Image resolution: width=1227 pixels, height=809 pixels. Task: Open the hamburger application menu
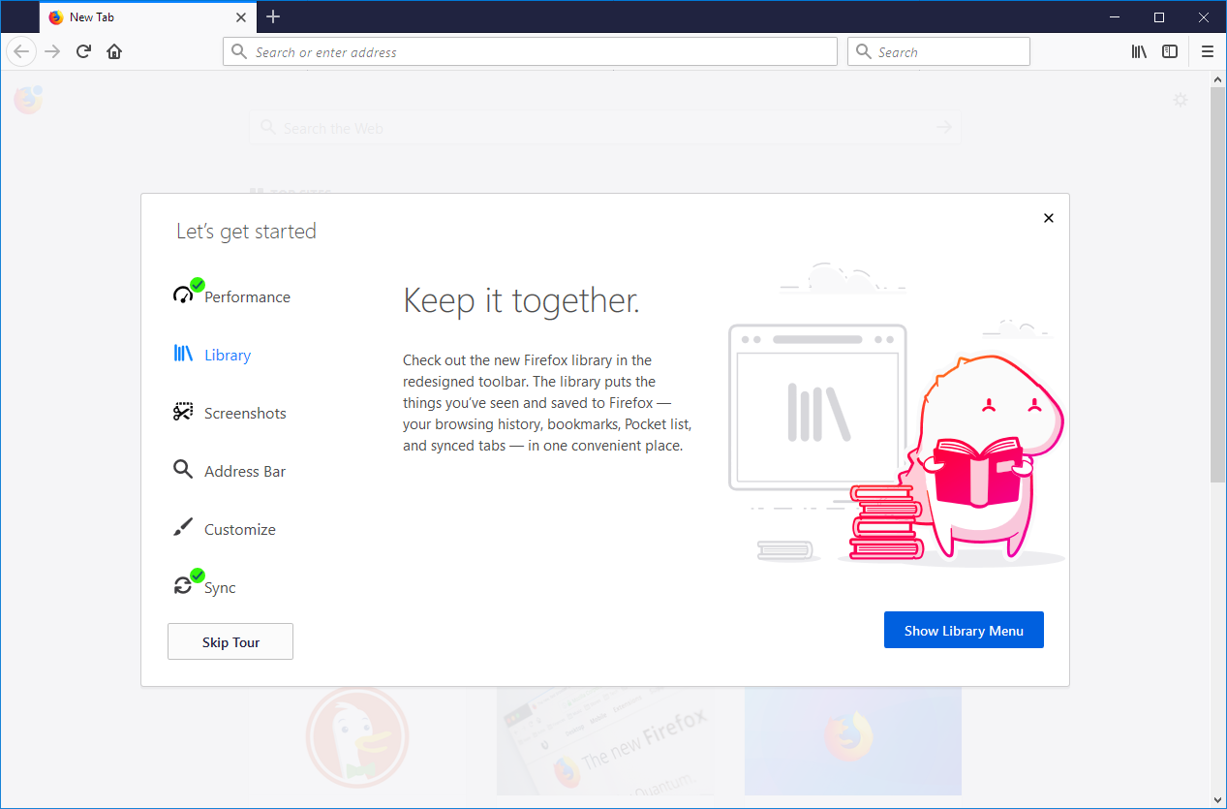pos(1207,52)
